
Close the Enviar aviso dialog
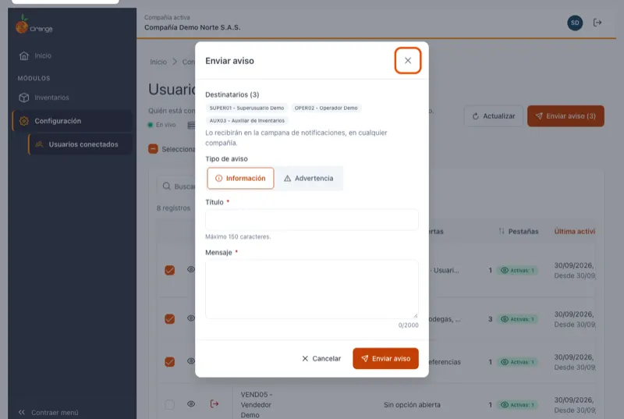pyautogui.click(x=407, y=61)
